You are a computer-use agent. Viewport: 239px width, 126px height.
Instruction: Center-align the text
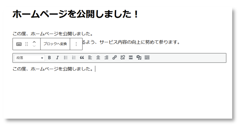click(x=98, y=58)
